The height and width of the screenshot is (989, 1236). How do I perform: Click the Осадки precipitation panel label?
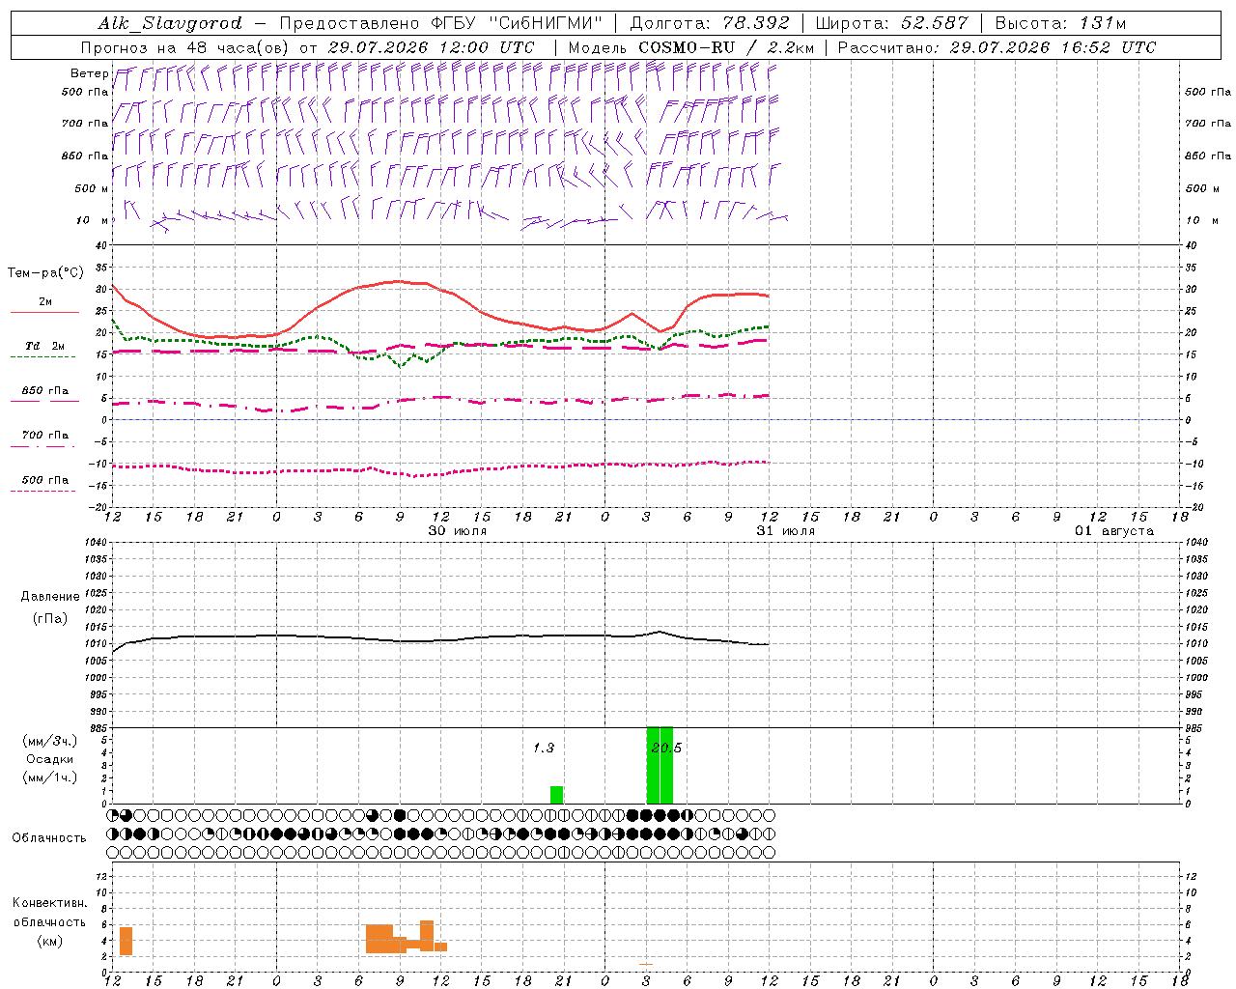pos(50,759)
